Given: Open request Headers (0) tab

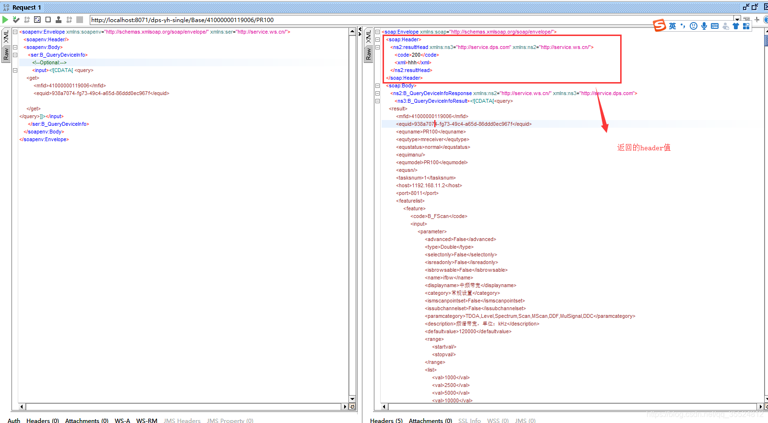Looking at the screenshot, I should click(x=43, y=421).
